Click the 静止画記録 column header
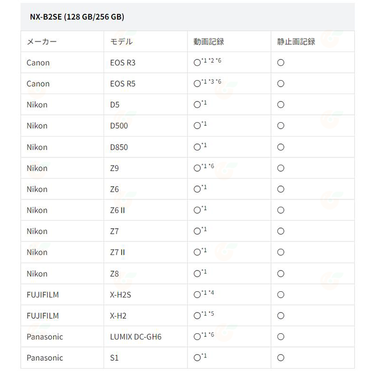372x372 pixels. tap(296, 41)
